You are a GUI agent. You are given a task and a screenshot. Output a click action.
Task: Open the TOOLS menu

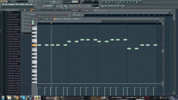pyautogui.click(x=27, y=4)
